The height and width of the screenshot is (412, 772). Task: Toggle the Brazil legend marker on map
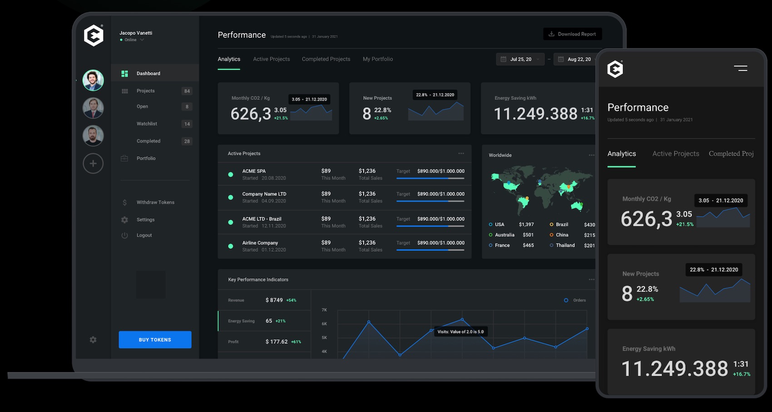552,224
